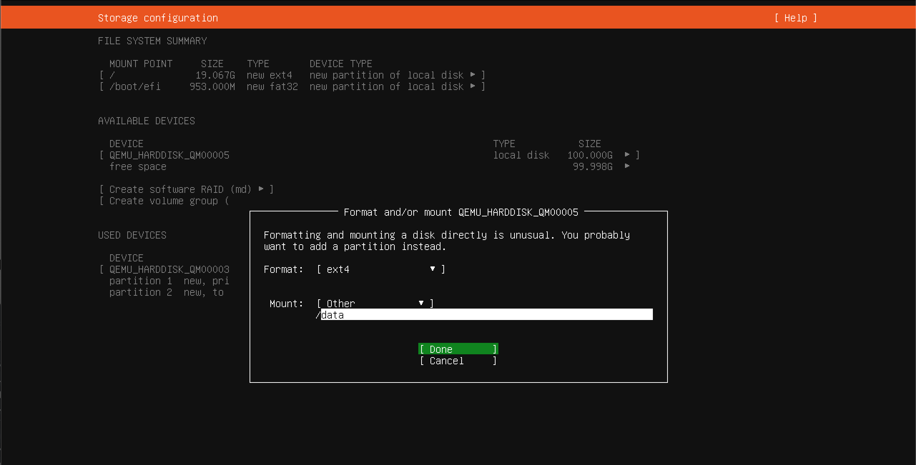Select QEMU_HARDDISK_QM00005 under Available Devices
Screen dimensions: 916x465
(168, 155)
